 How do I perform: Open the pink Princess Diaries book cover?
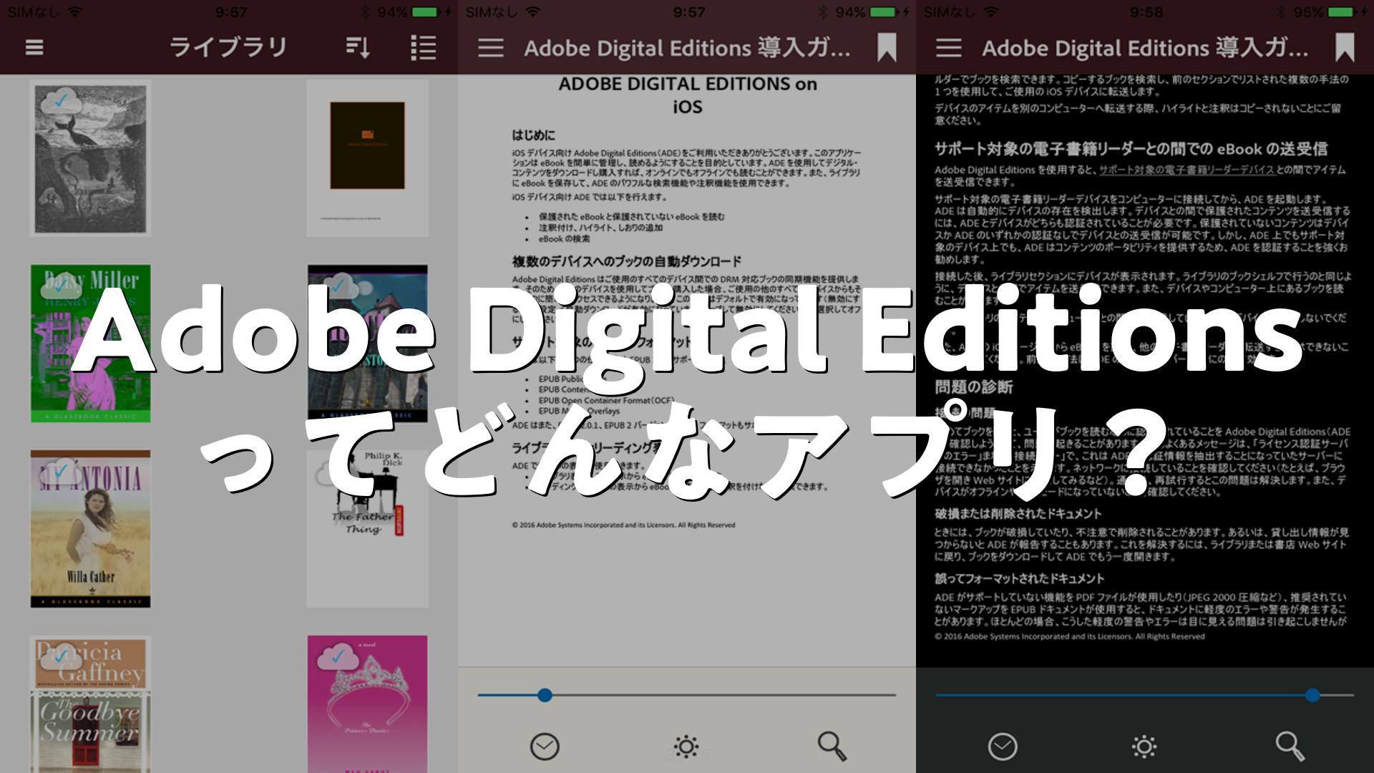pos(368,704)
